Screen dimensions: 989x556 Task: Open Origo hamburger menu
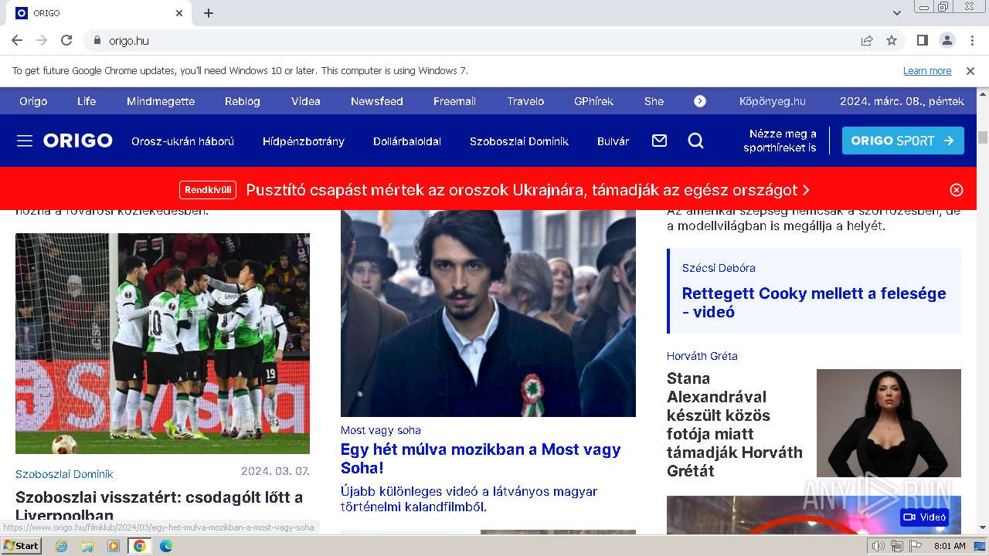pos(25,141)
